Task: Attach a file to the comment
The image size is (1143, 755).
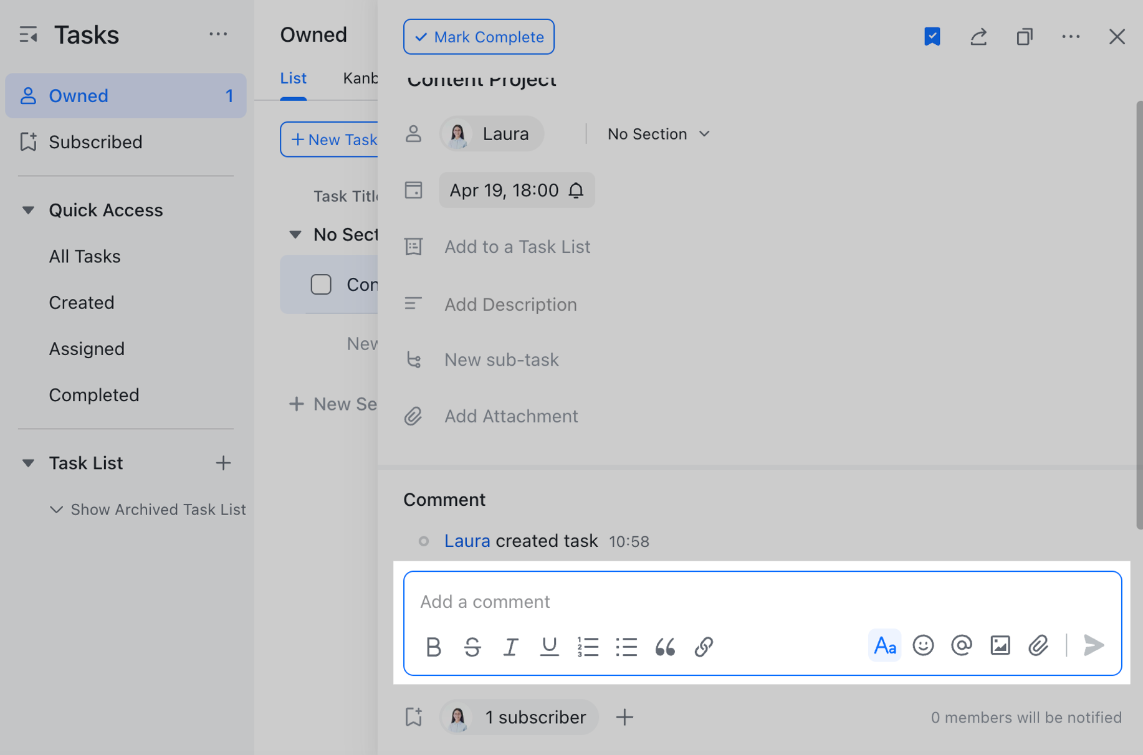Action: 1038,645
